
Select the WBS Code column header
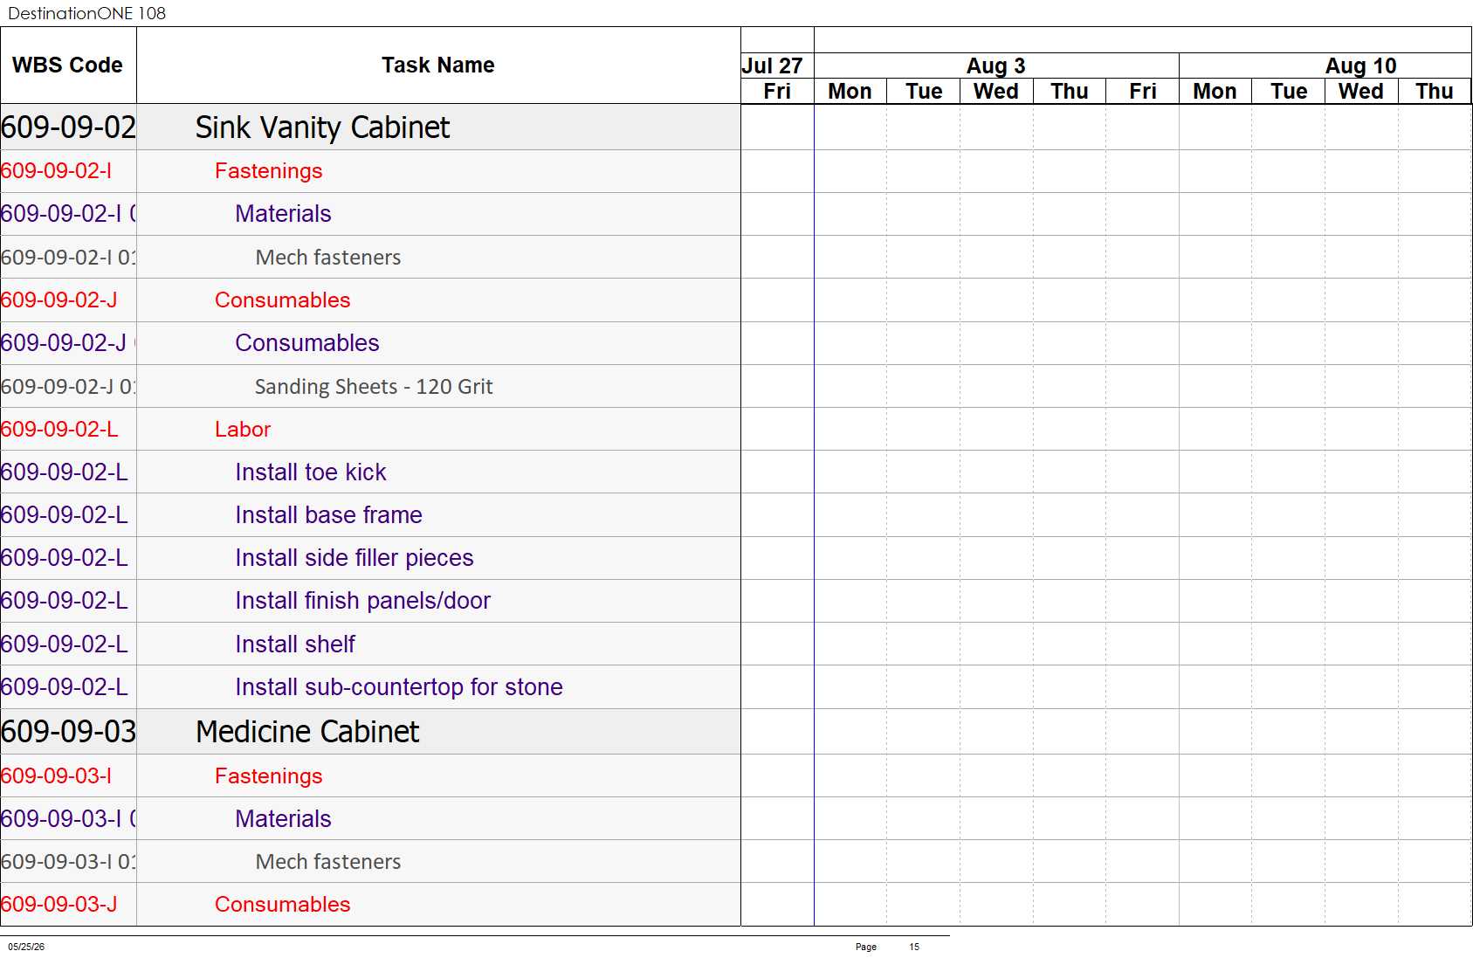[67, 65]
